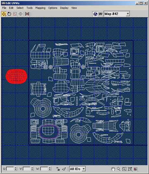The image size is (149, 174).
Task: Click the Zoom Extents icon
Action: [130, 169]
